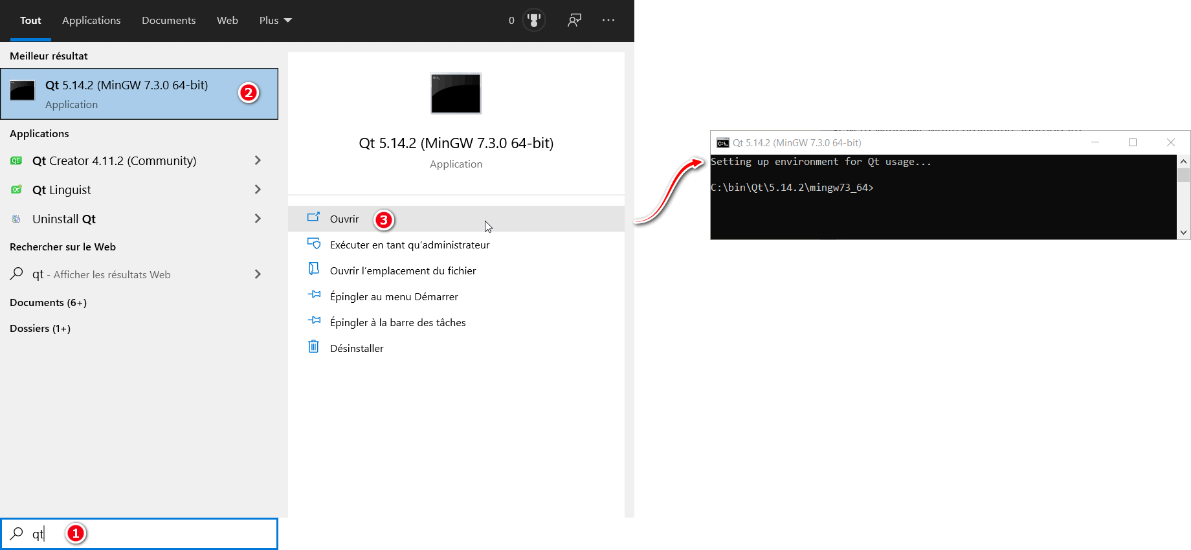This screenshot has width=1191, height=550.
Task: Expand the qt web results chevron
Action: click(x=258, y=274)
